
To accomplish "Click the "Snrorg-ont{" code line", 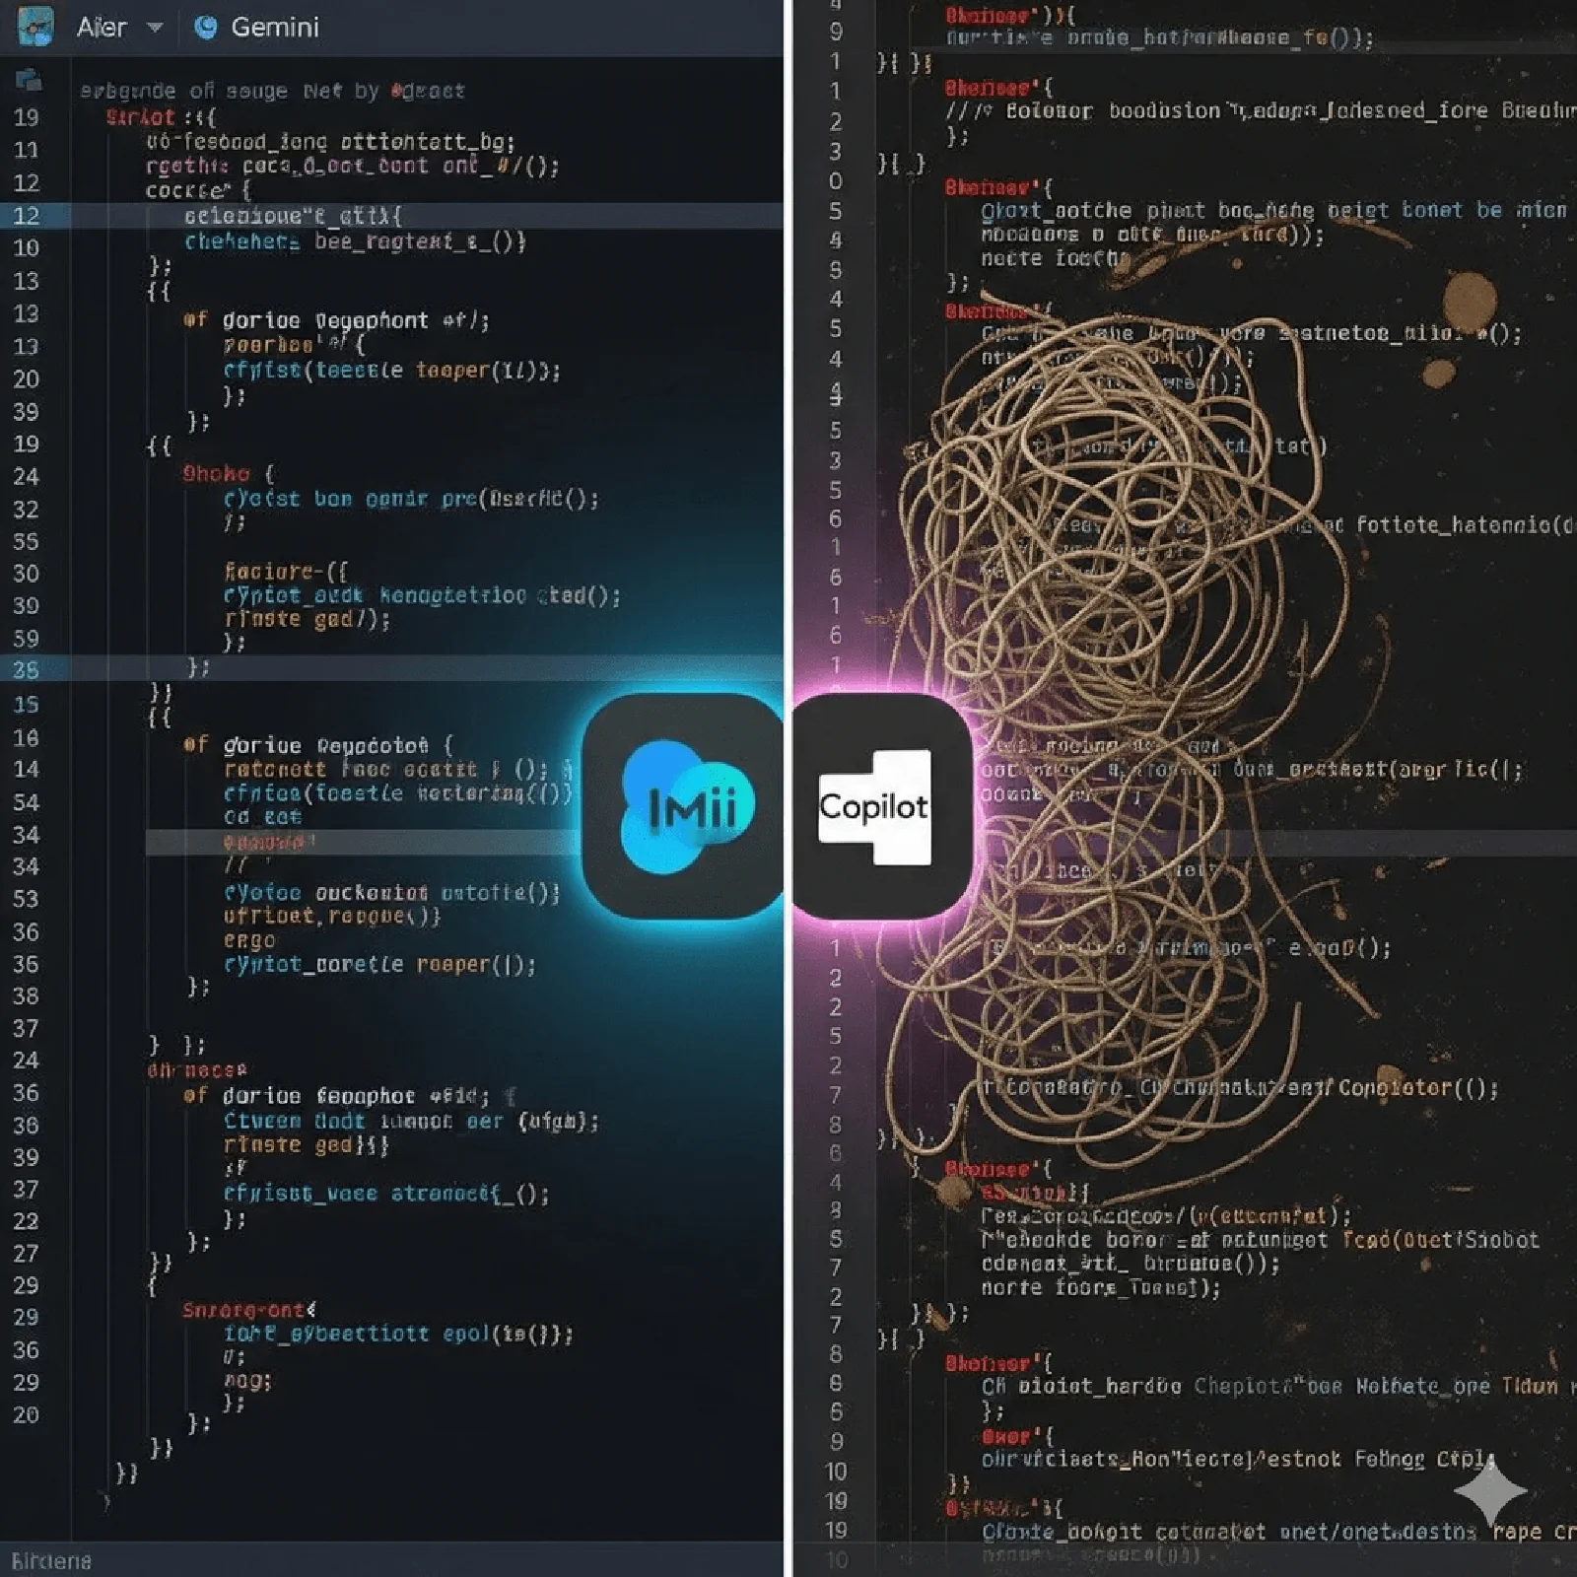I will click(x=249, y=1310).
